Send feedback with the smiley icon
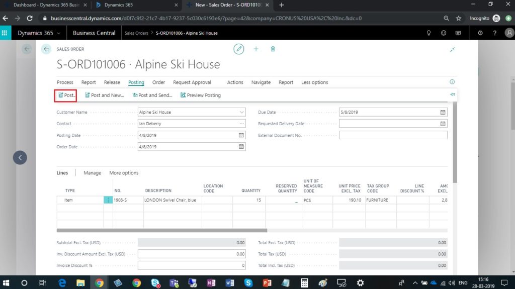The image size is (515, 289). 444,33
